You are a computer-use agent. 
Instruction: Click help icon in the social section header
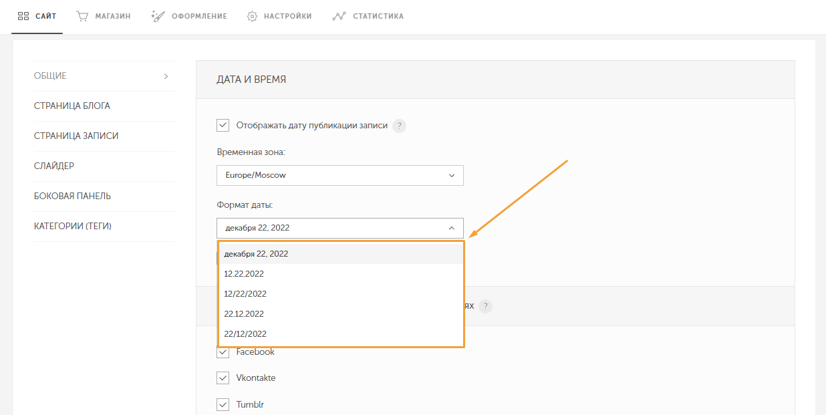pos(486,306)
